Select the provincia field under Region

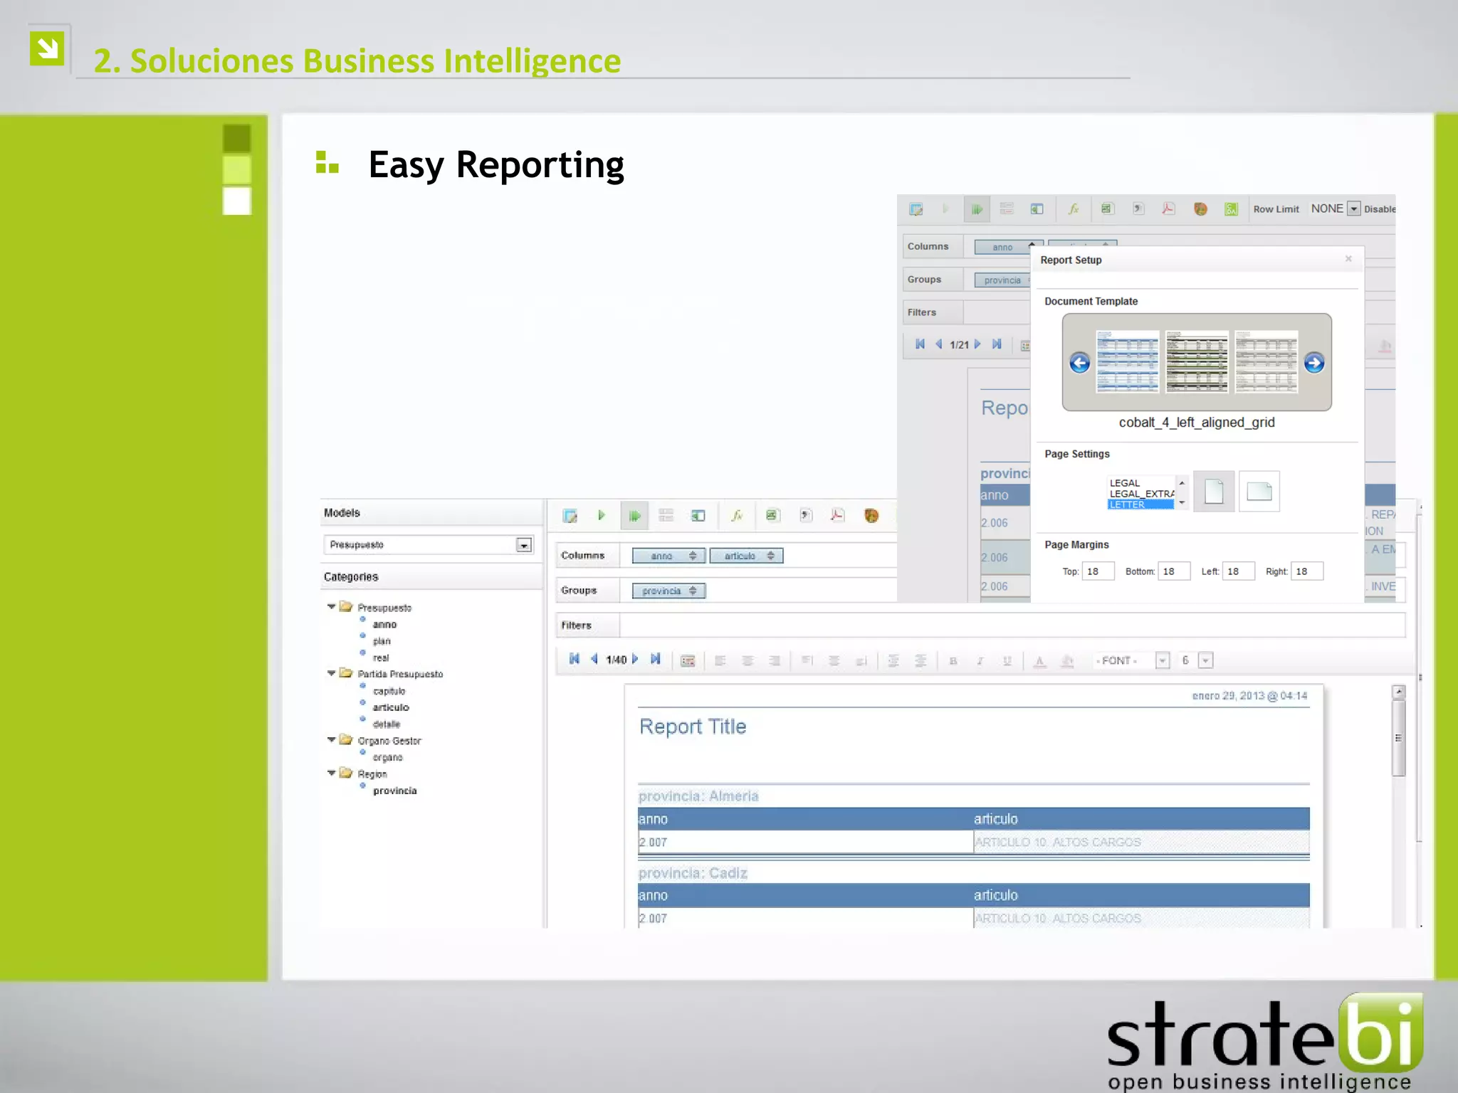[394, 791]
